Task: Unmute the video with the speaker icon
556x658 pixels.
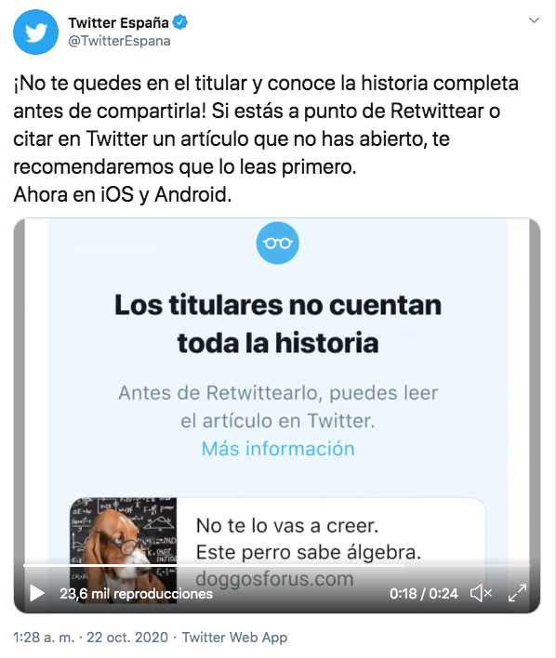Action: pos(482,593)
